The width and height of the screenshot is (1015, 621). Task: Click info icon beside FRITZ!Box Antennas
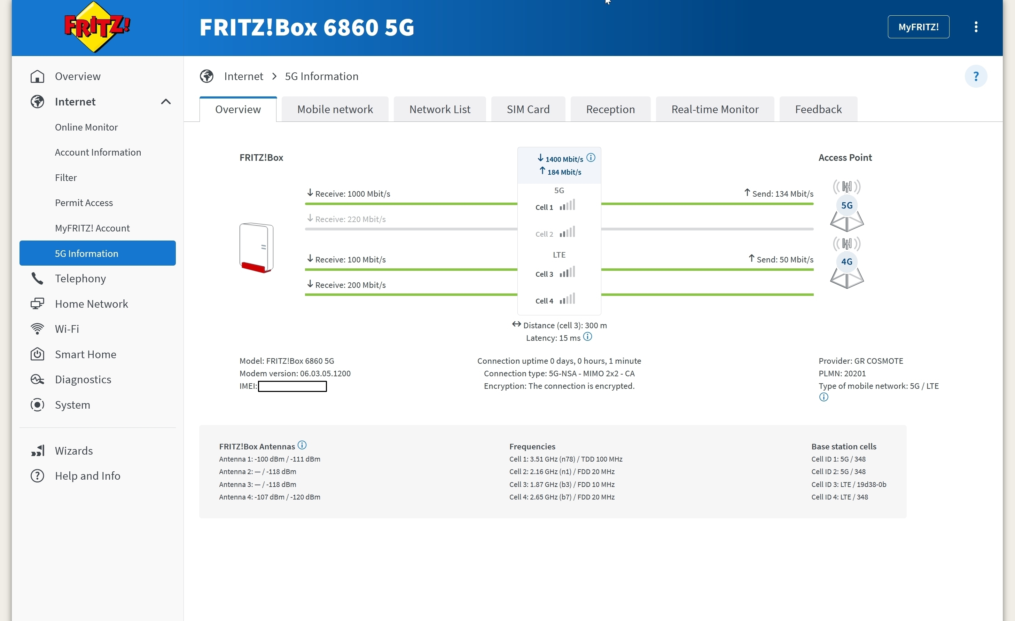point(302,445)
